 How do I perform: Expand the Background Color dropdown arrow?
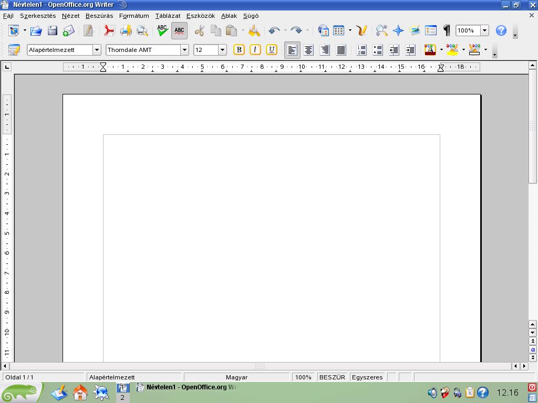[x=485, y=50]
